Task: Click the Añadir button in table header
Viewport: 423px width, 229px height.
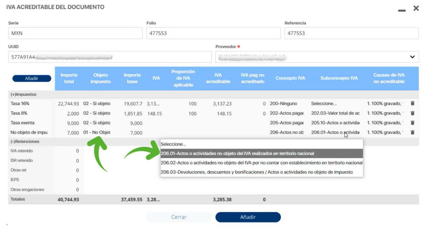Action: [32, 79]
